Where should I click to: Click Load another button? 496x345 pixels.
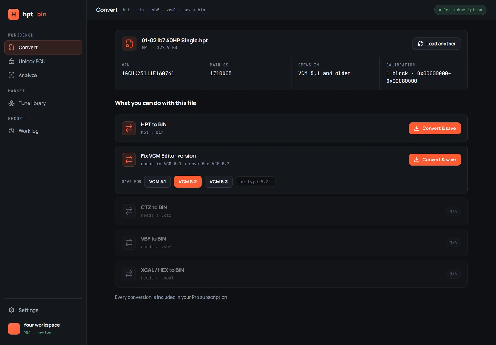tap(436, 44)
